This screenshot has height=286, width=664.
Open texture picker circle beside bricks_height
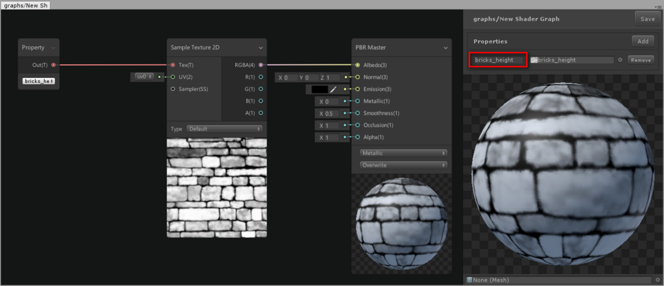pyautogui.click(x=621, y=60)
